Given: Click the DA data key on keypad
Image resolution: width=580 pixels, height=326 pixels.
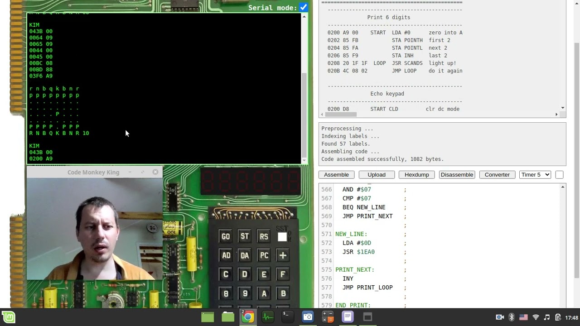Looking at the screenshot, I should [x=245, y=255].
